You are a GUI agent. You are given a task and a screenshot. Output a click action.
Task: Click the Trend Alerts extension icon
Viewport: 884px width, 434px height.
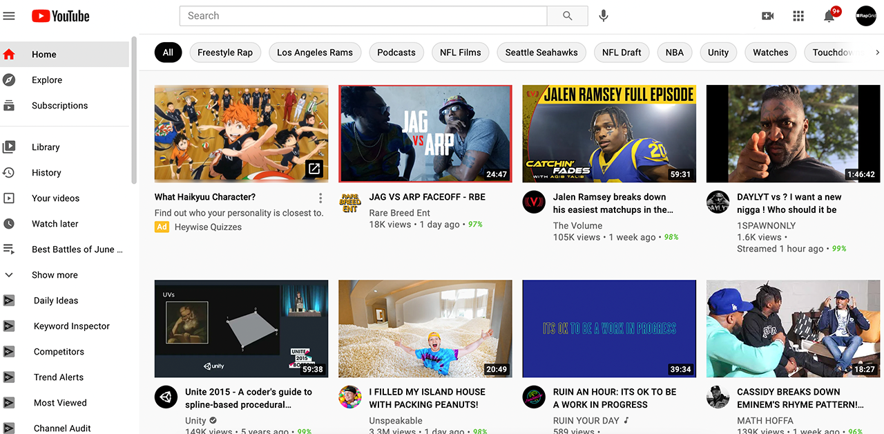coord(9,377)
